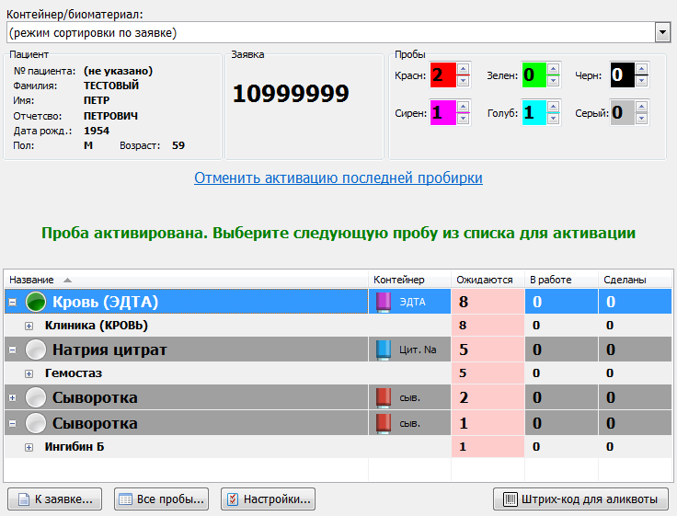Click the blue Цит. Na tube icon

tap(384, 350)
